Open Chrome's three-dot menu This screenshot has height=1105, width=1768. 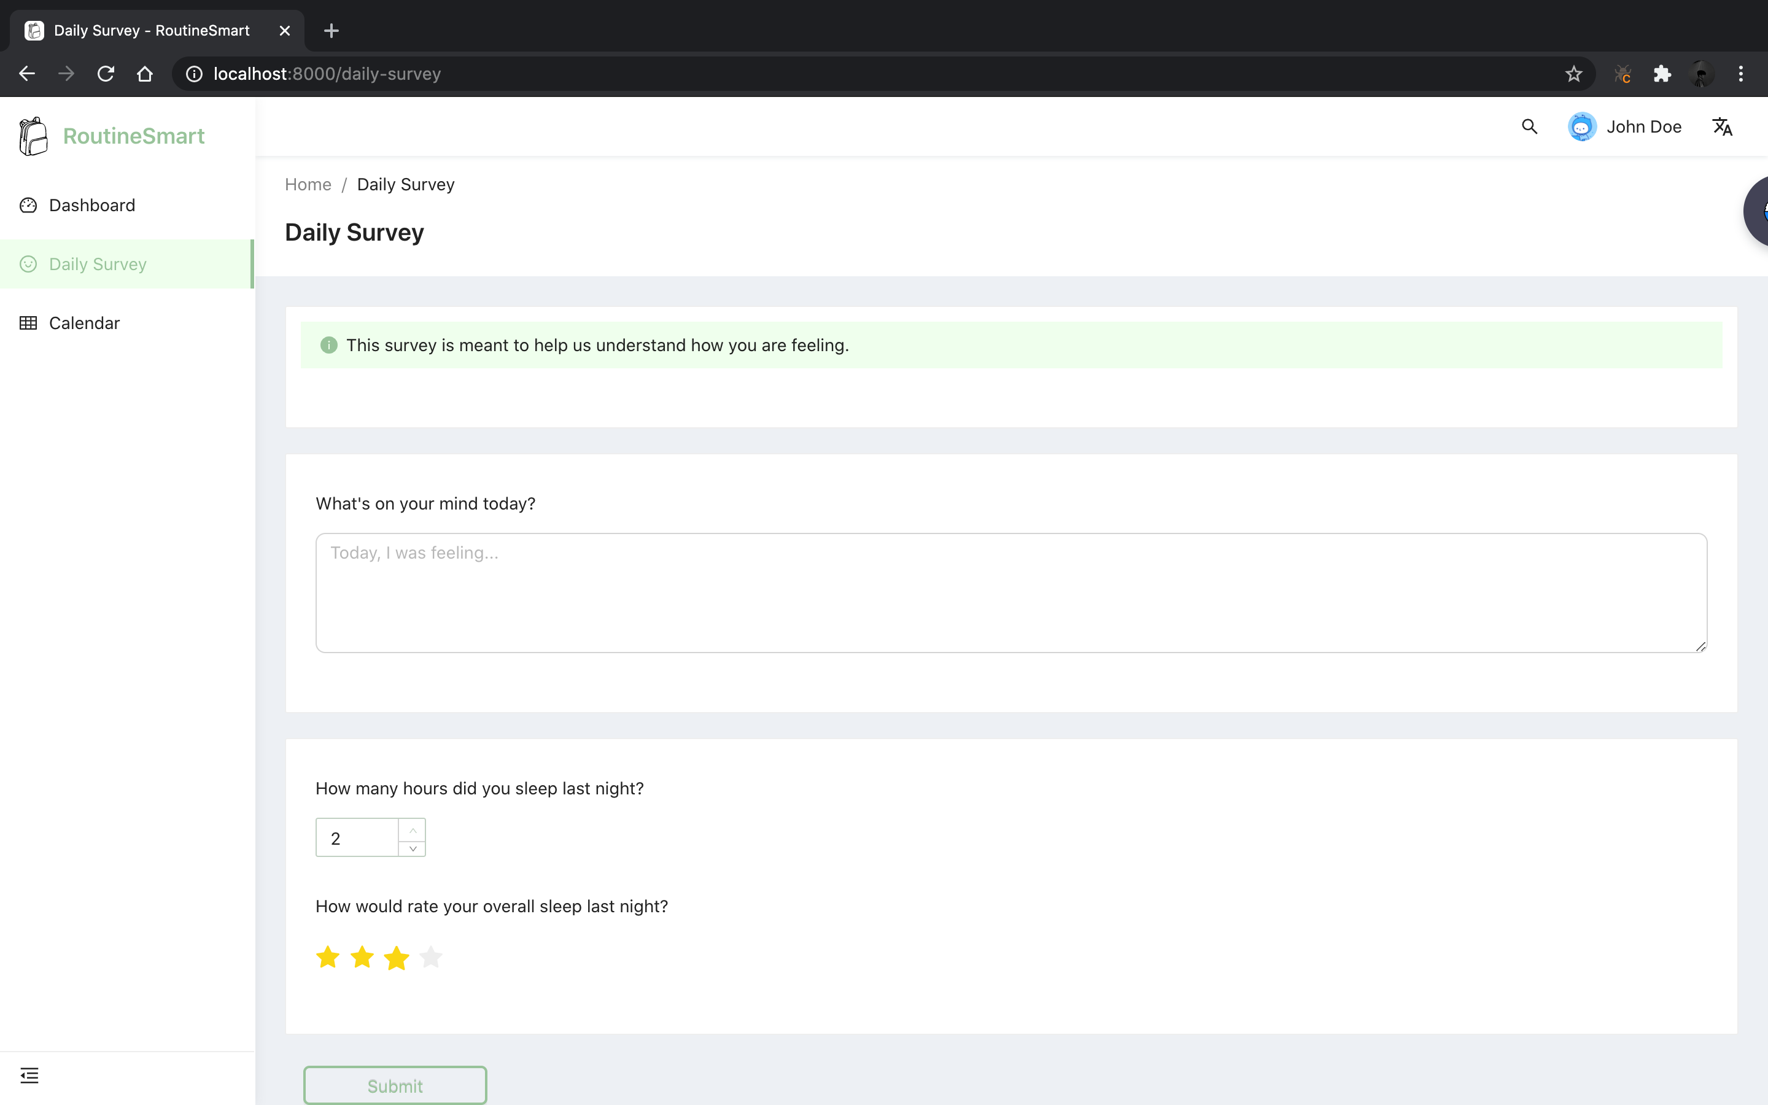coord(1740,74)
